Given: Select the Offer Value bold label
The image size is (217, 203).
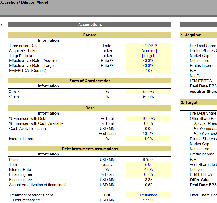Looking at the screenshot, I should (x=200, y=180).
